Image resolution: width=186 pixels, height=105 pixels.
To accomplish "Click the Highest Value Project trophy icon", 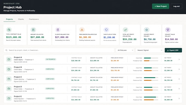I will coord(168,30).
